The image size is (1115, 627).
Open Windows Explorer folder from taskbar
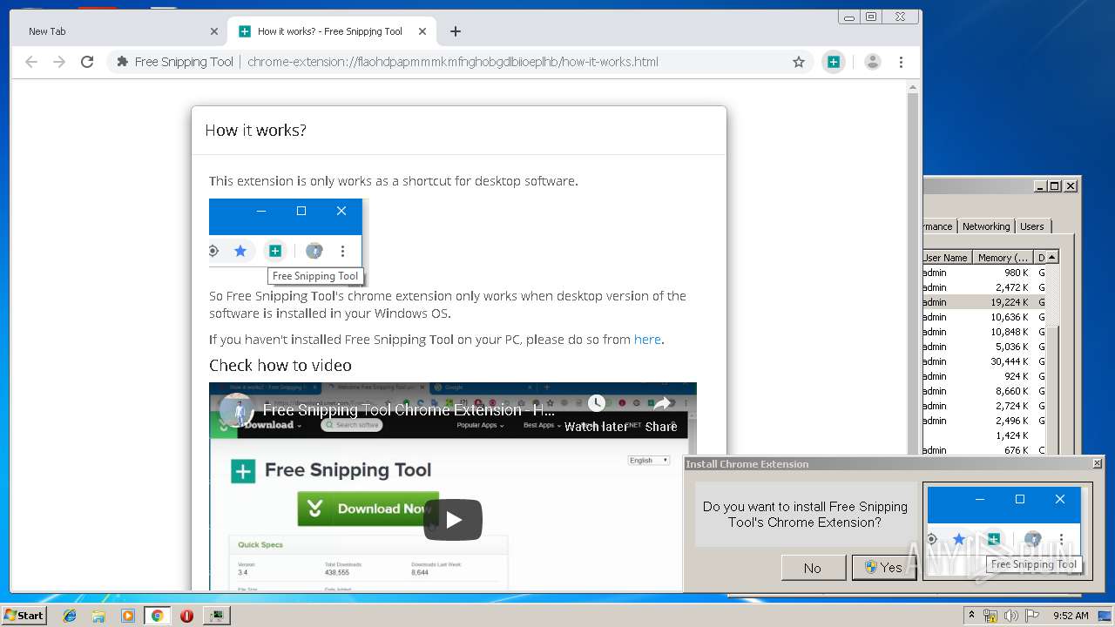[98, 616]
